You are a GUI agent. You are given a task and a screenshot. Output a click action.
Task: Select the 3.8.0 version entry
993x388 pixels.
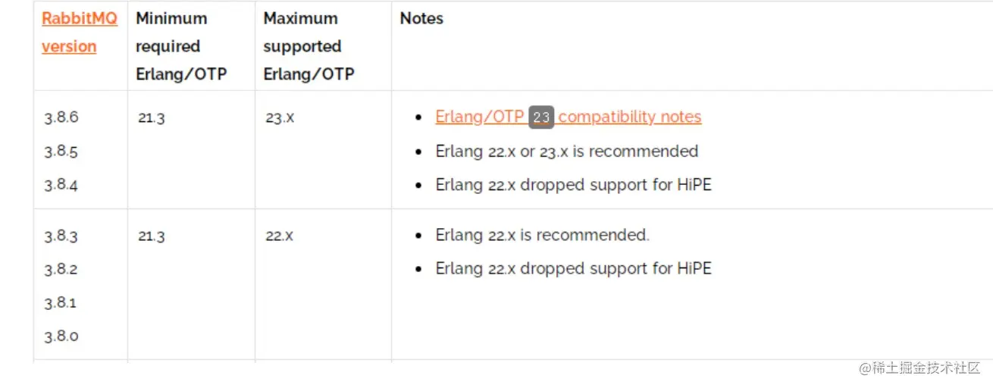coord(61,336)
